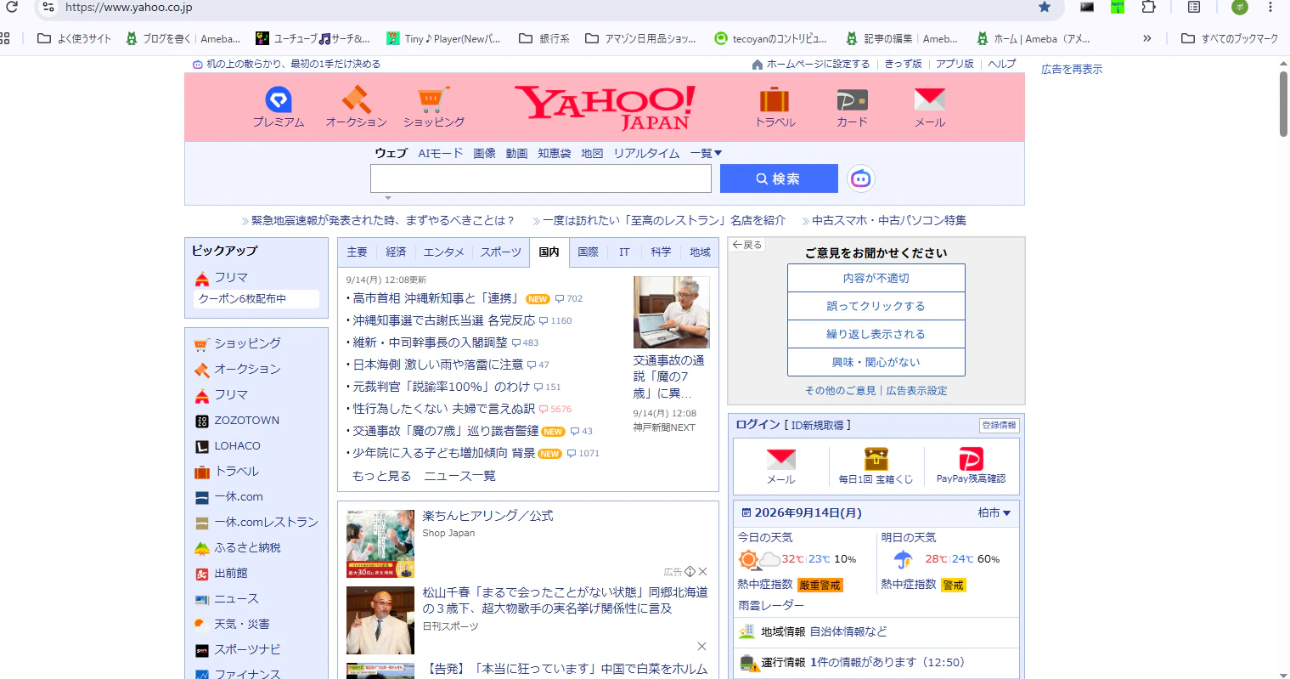Open the browser extensions puzzle icon
The image size is (1290, 679).
tap(1148, 7)
